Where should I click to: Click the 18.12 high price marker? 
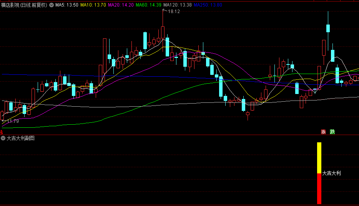[x=174, y=12]
